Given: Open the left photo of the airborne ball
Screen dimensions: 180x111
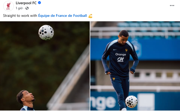Looking at the screenshot, I should [x=45, y=66].
